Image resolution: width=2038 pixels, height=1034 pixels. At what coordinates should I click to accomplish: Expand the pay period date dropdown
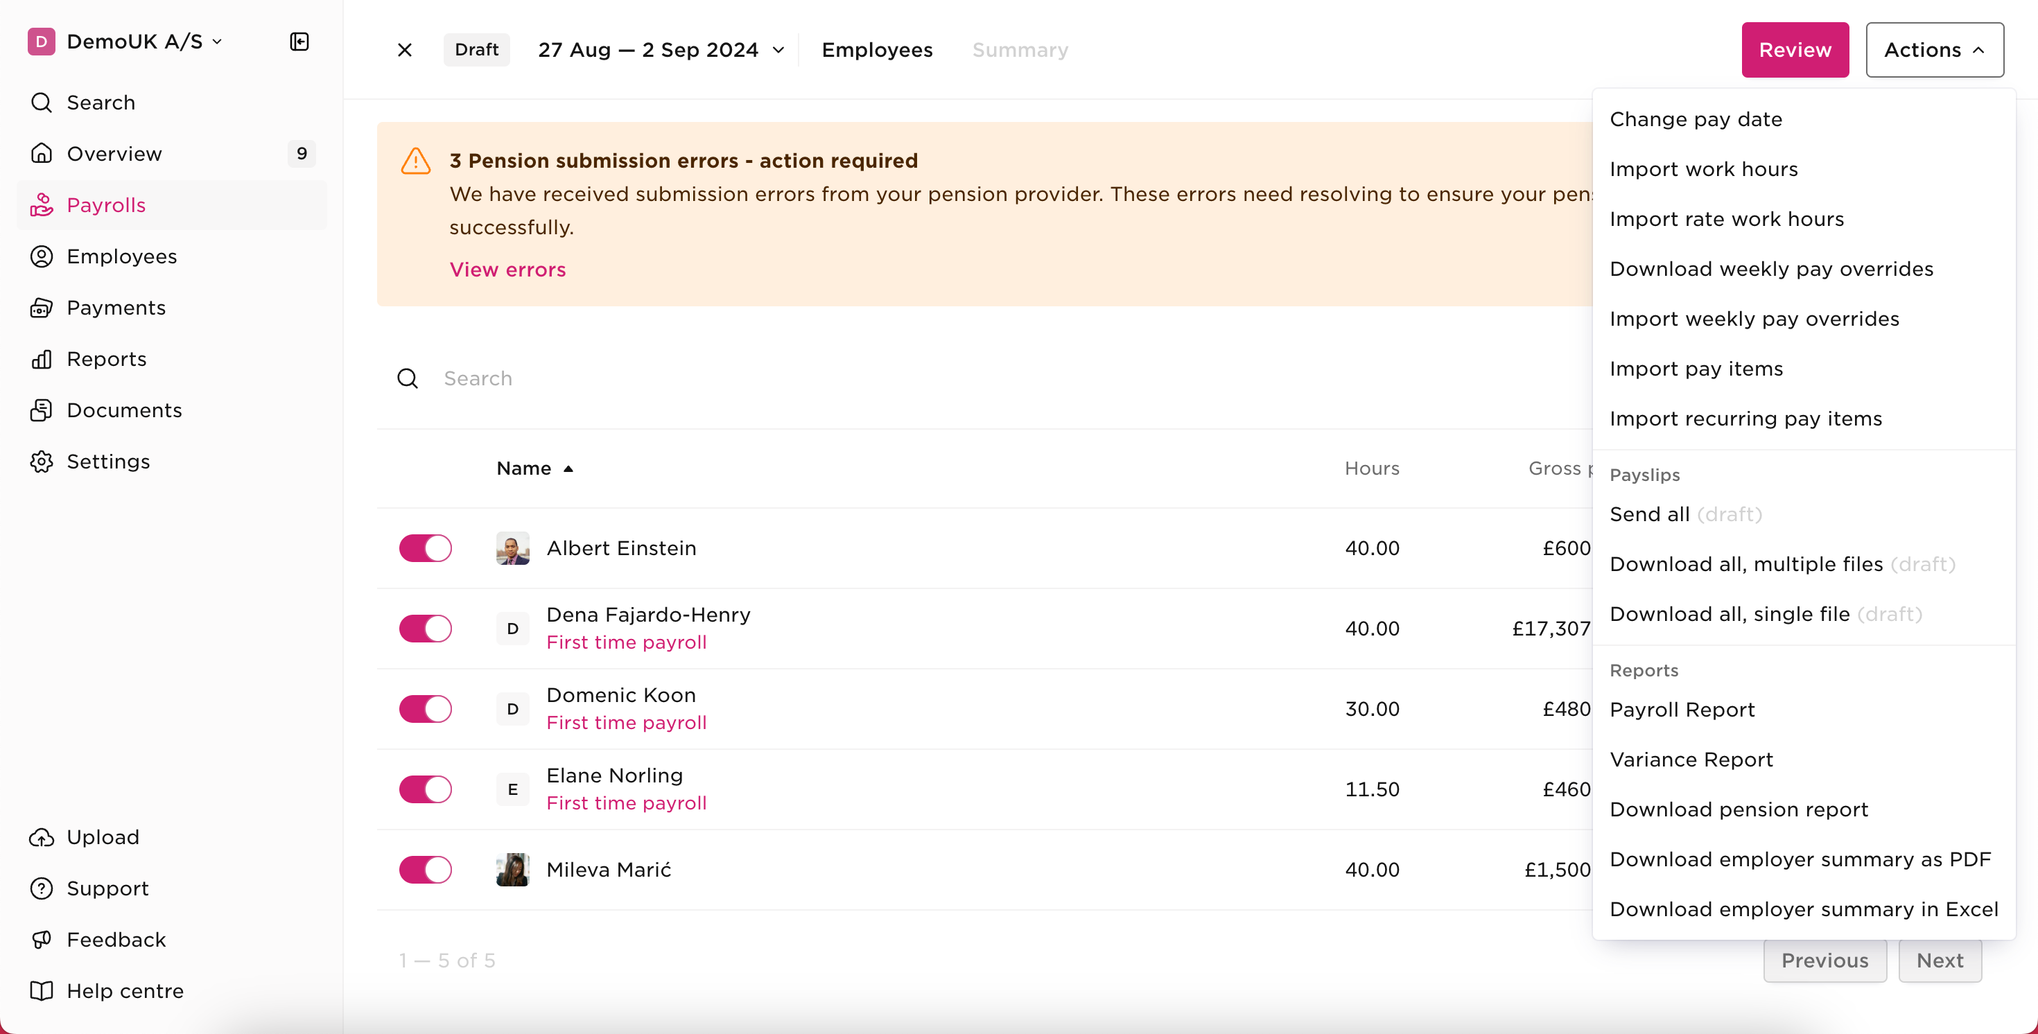(x=779, y=49)
